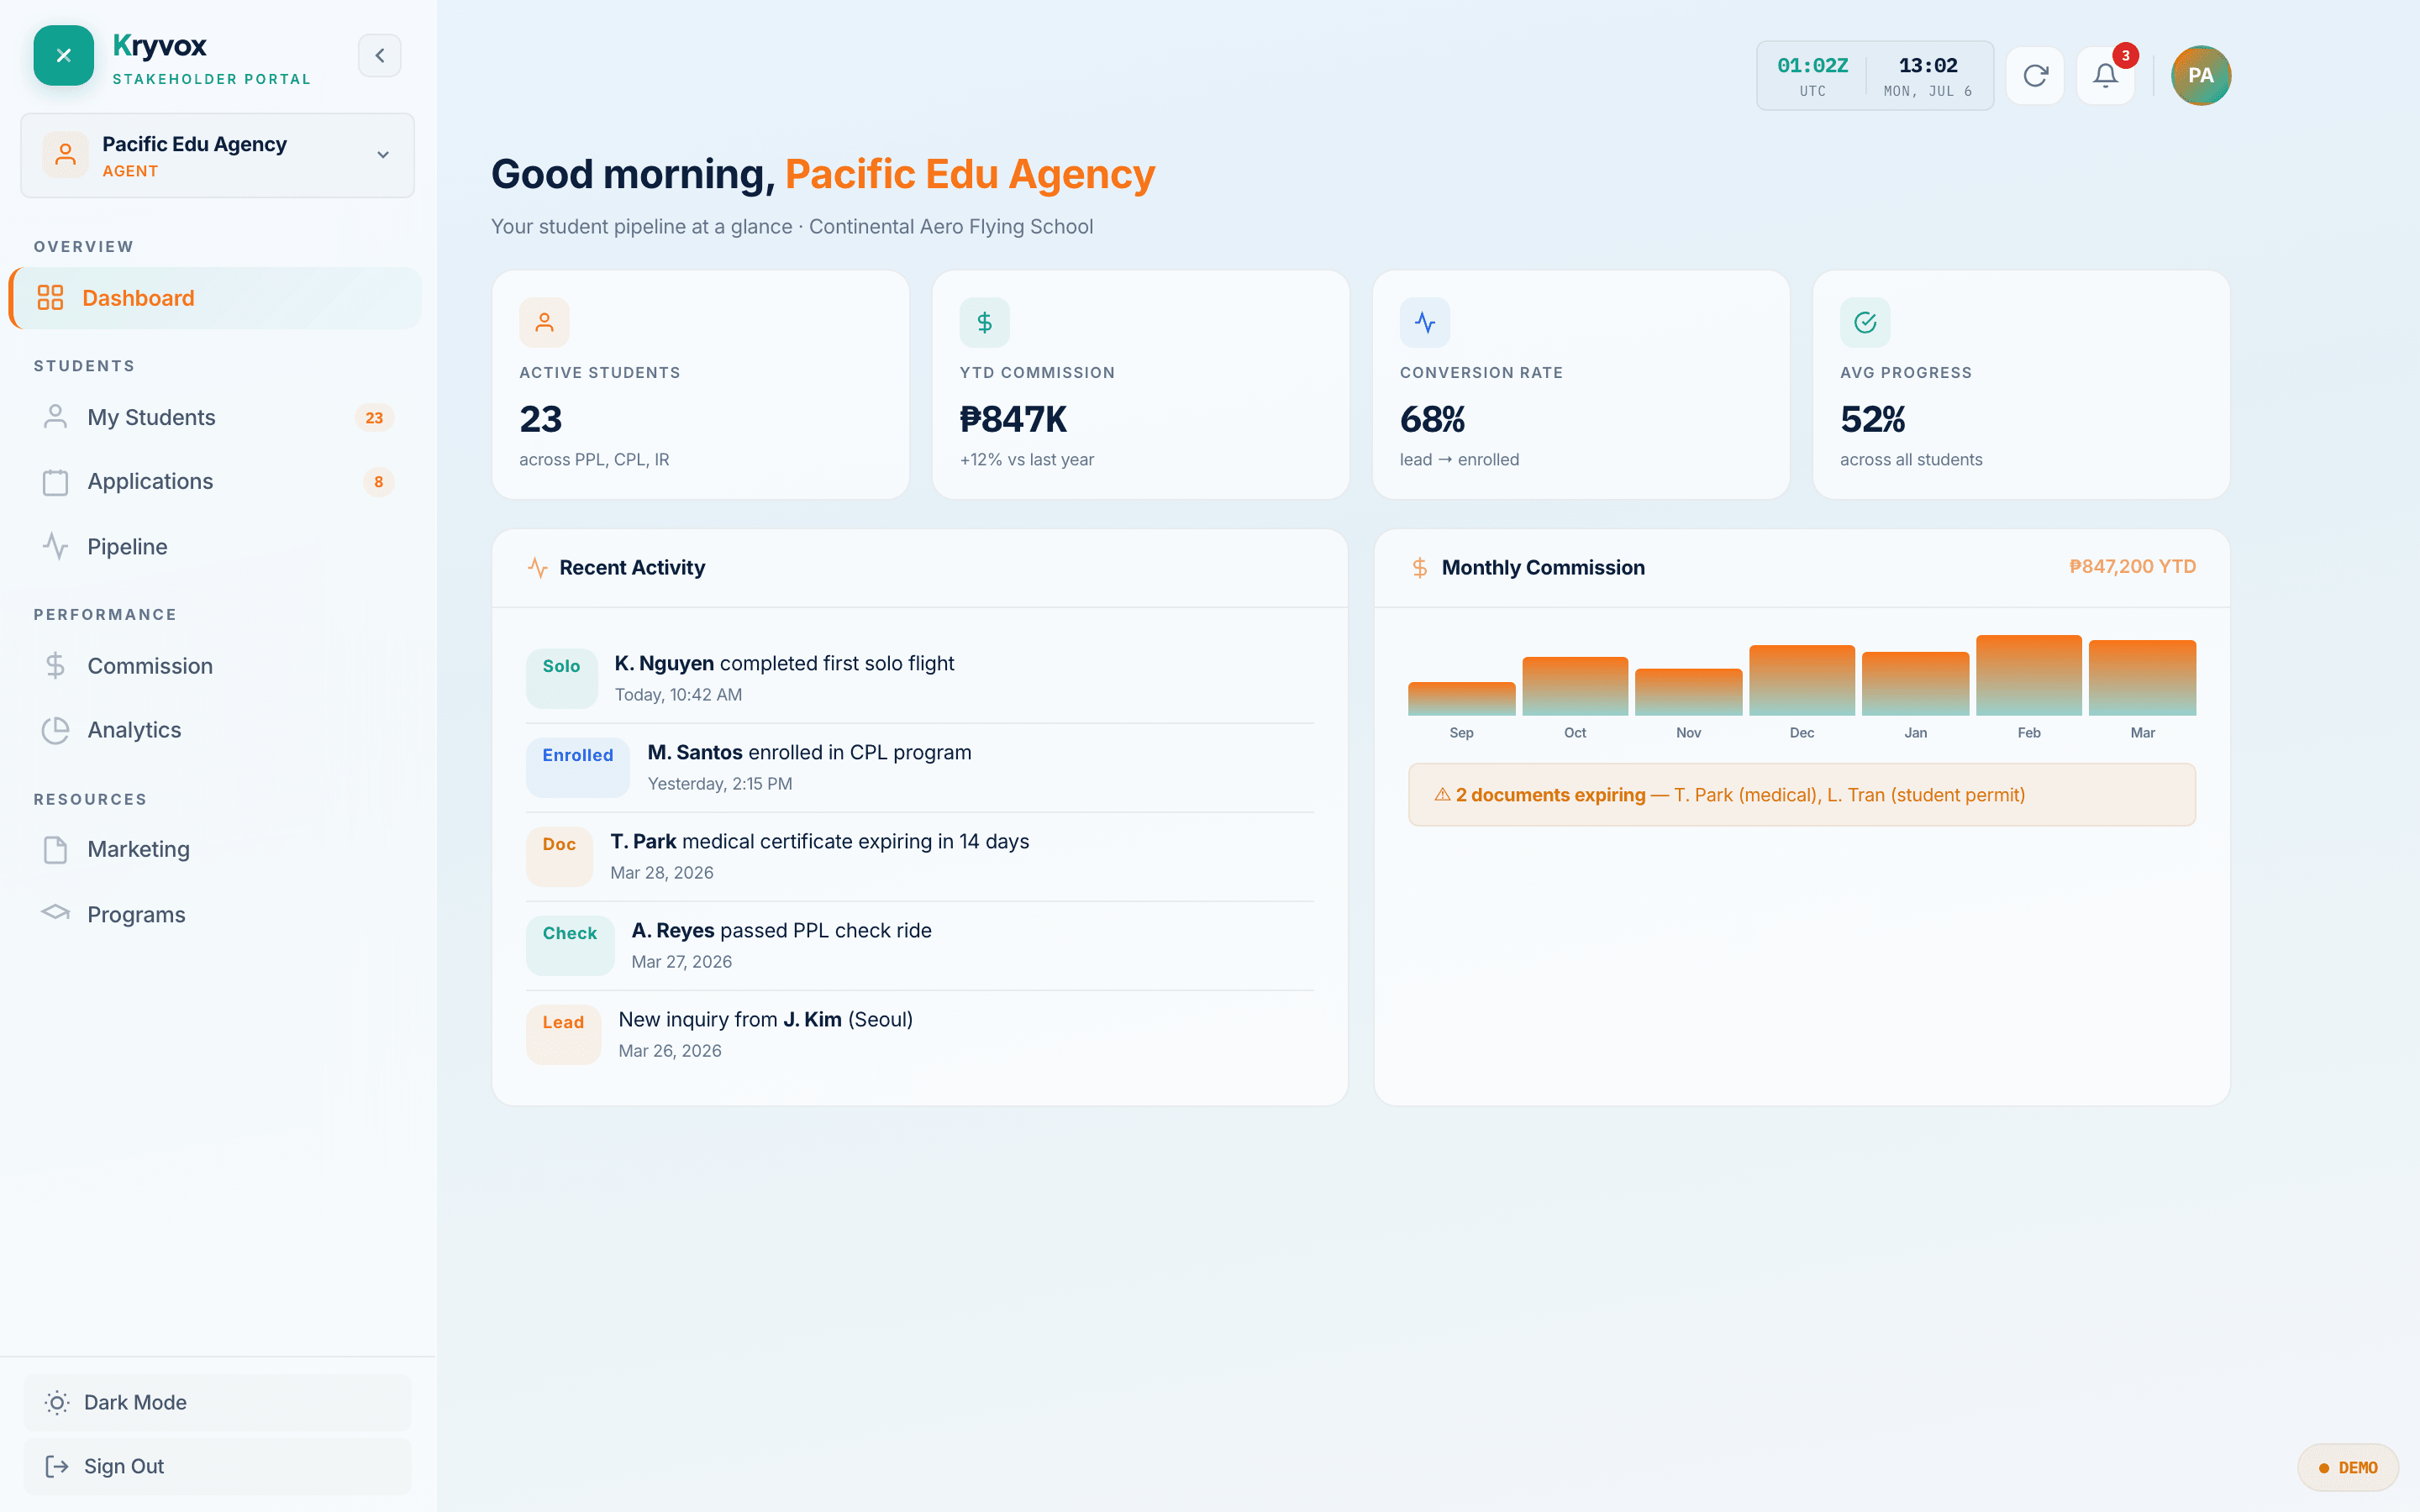Click the Conversion Rate pulse icon
The image size is (2420, 1512).
coord(1424,322)
